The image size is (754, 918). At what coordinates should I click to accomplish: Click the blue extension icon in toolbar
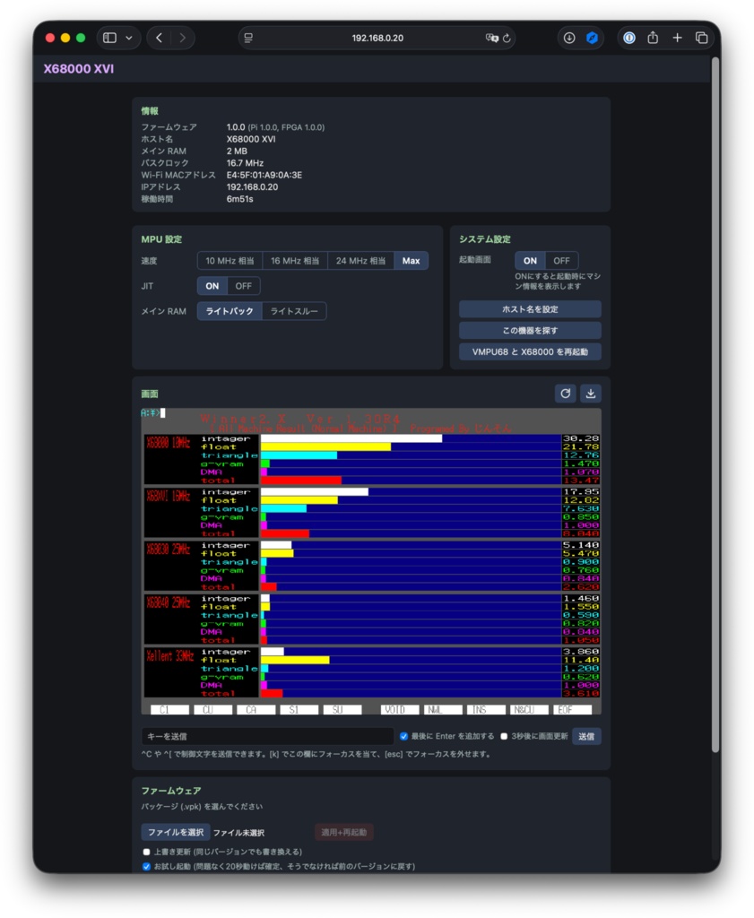(x=592, y=38)
